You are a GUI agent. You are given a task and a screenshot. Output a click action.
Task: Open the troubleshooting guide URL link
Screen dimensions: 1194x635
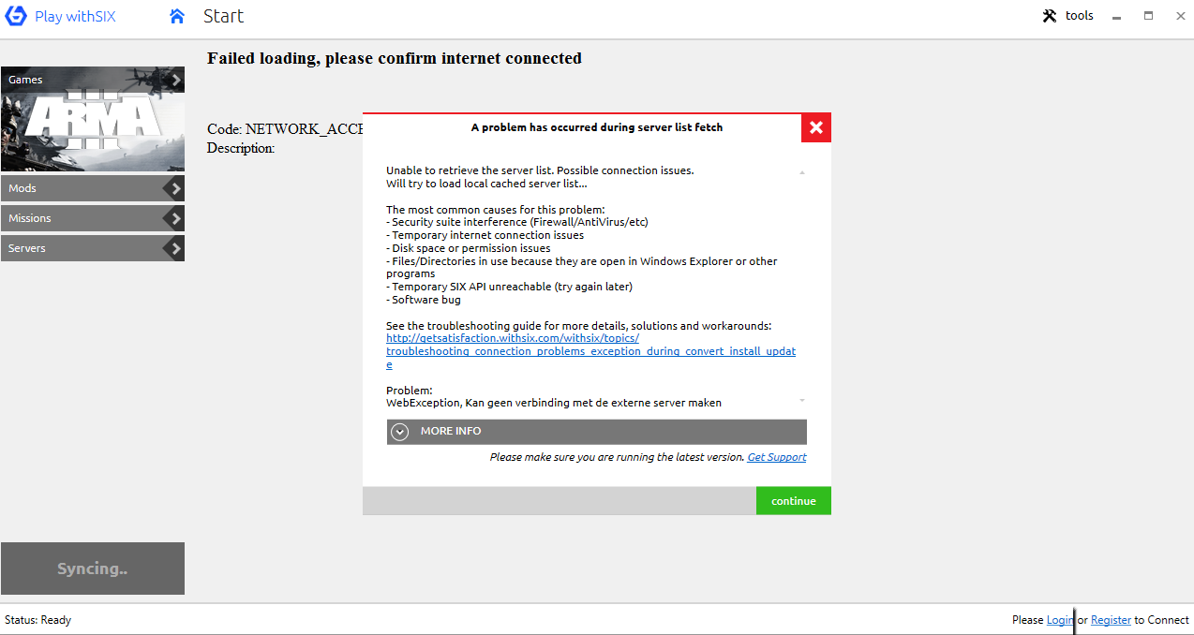[x=591, y=351]
